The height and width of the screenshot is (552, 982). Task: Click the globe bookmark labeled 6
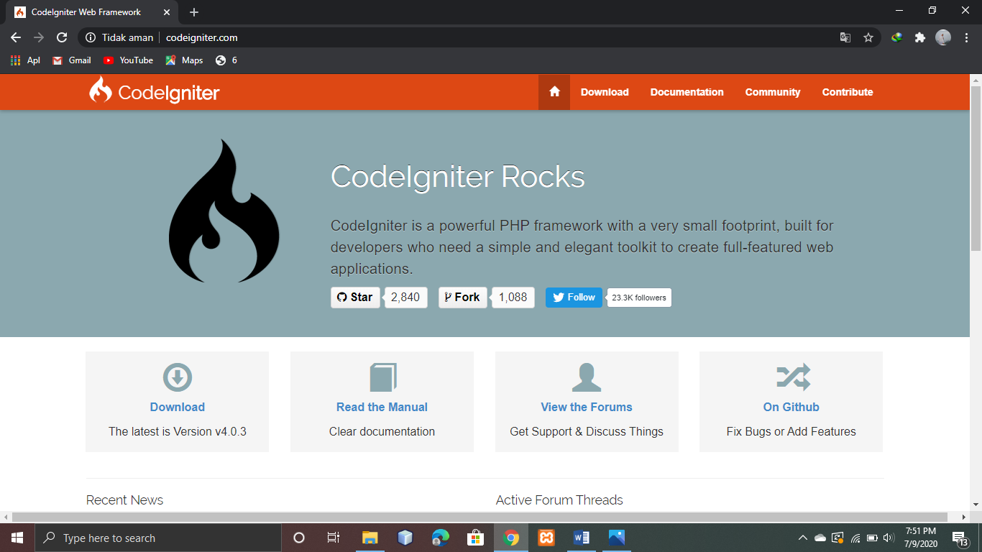pyautogui.click(x=226, y=60)
